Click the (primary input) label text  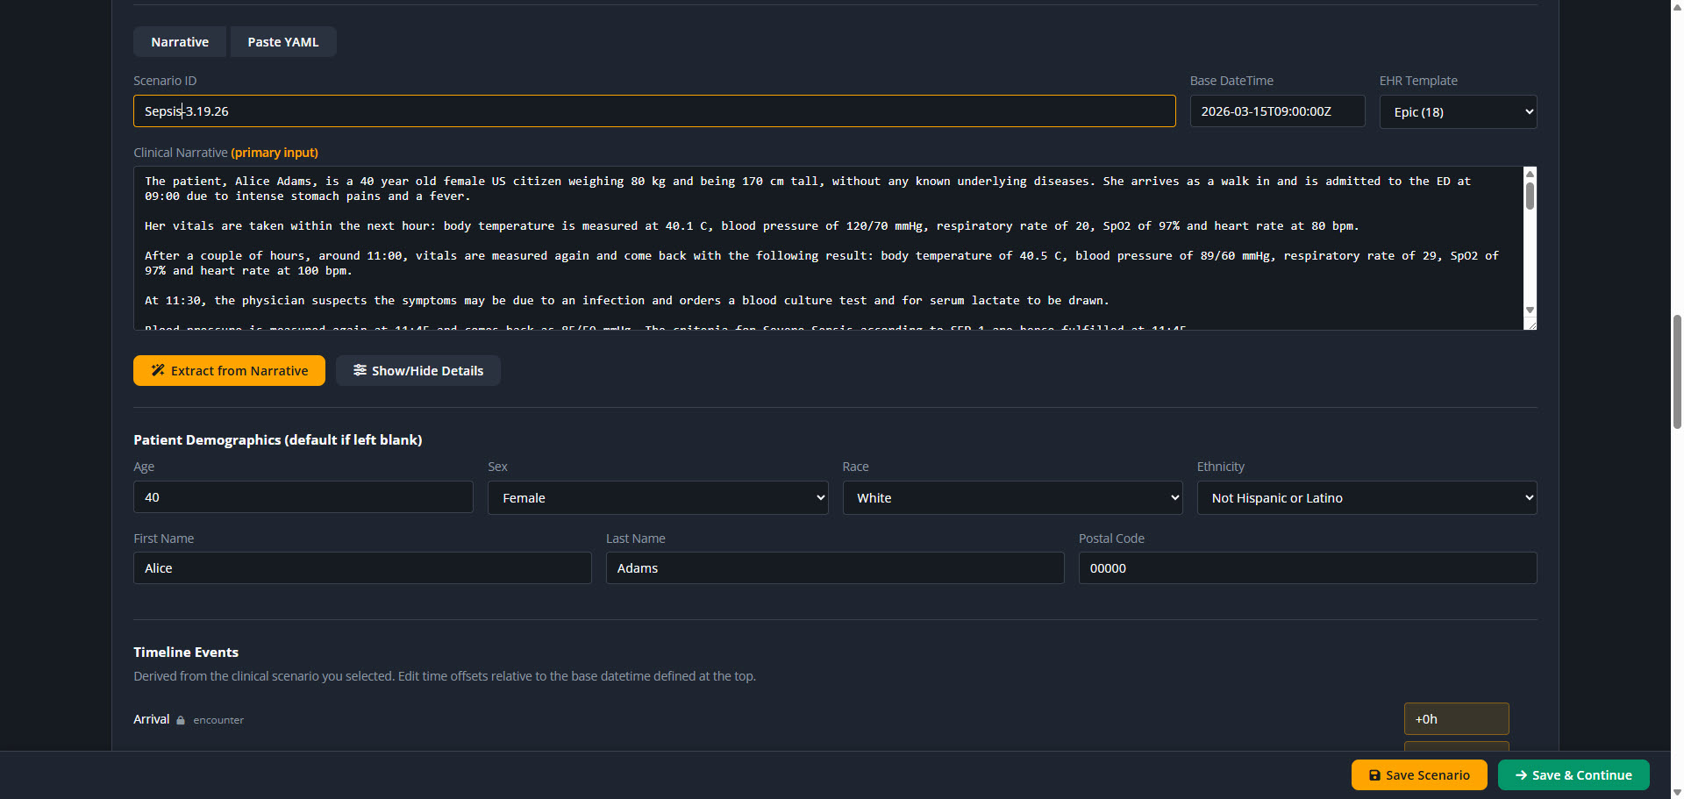[x=275, y=153]
